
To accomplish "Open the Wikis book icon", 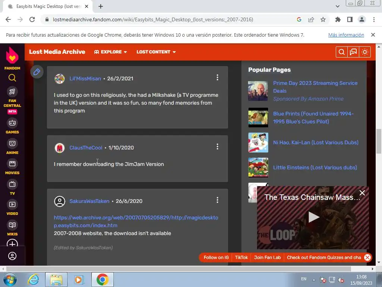I will (12, 225).
